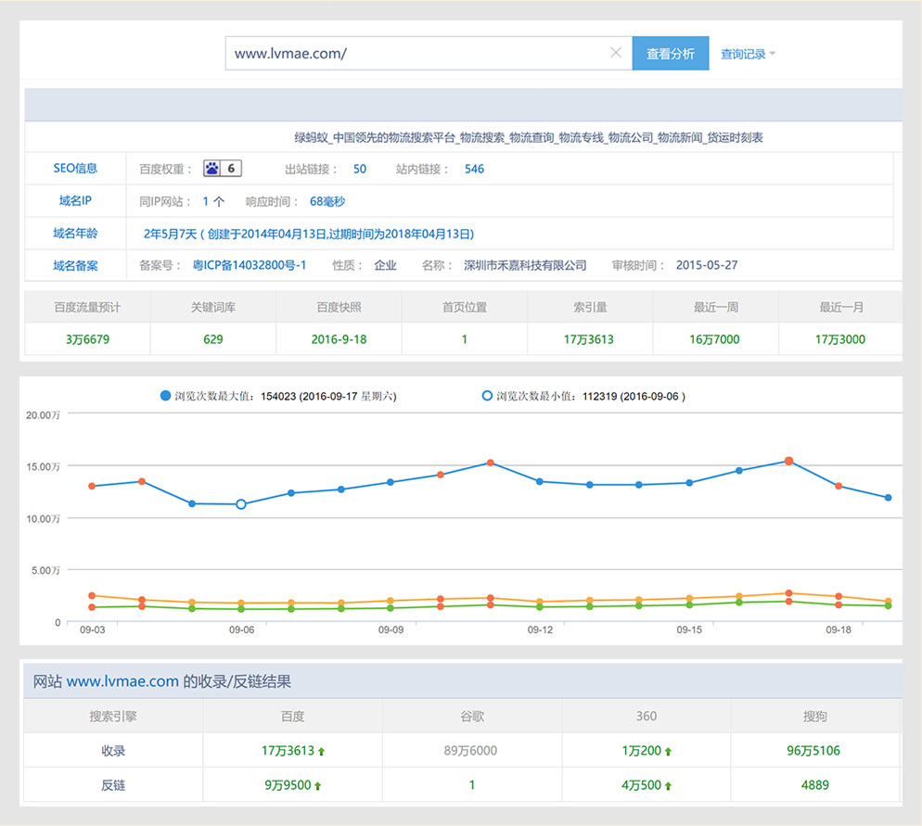Click 360 backlinks value 4万500

coord(642,785)
